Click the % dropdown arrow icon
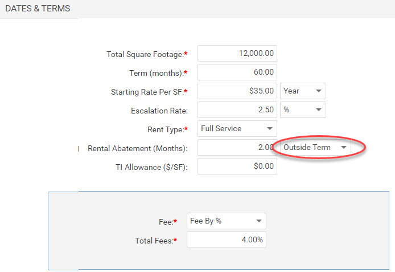 coord(319,109)
